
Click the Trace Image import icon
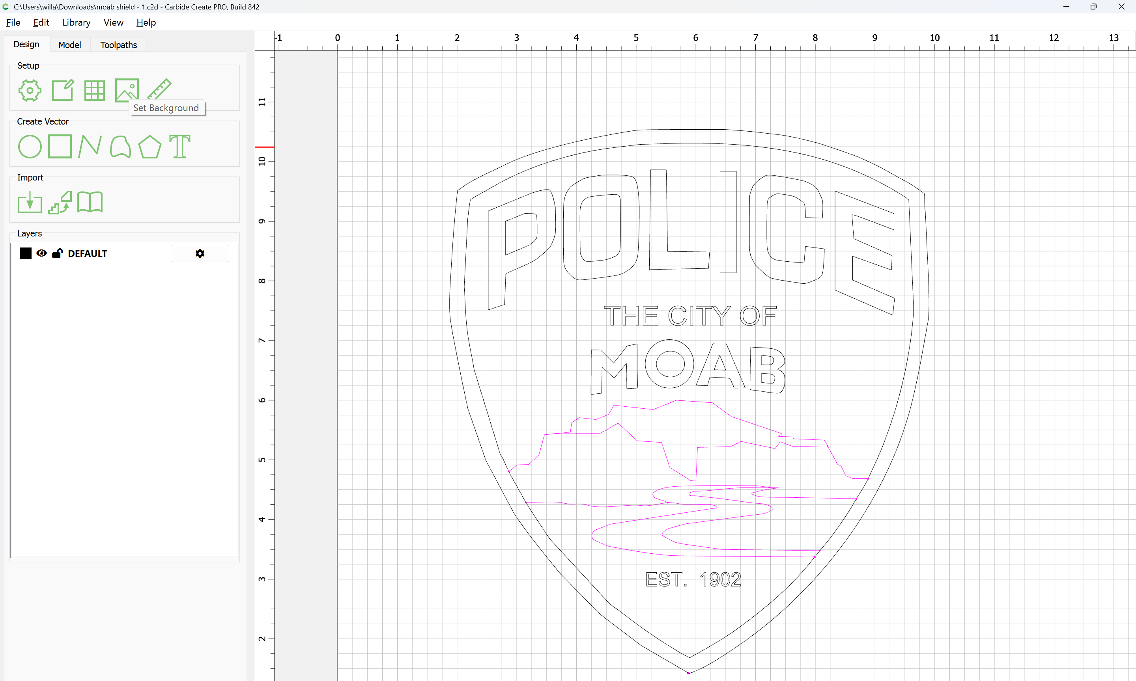point(60,203)
